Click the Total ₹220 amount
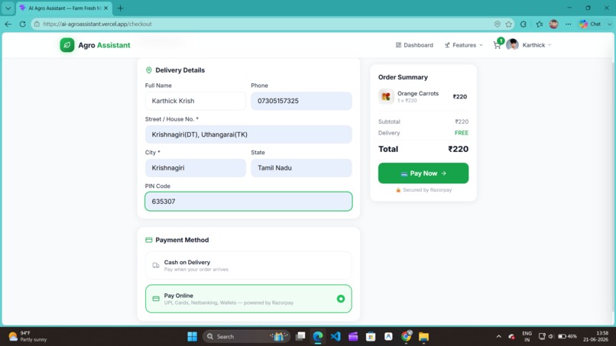 point(458,149)
